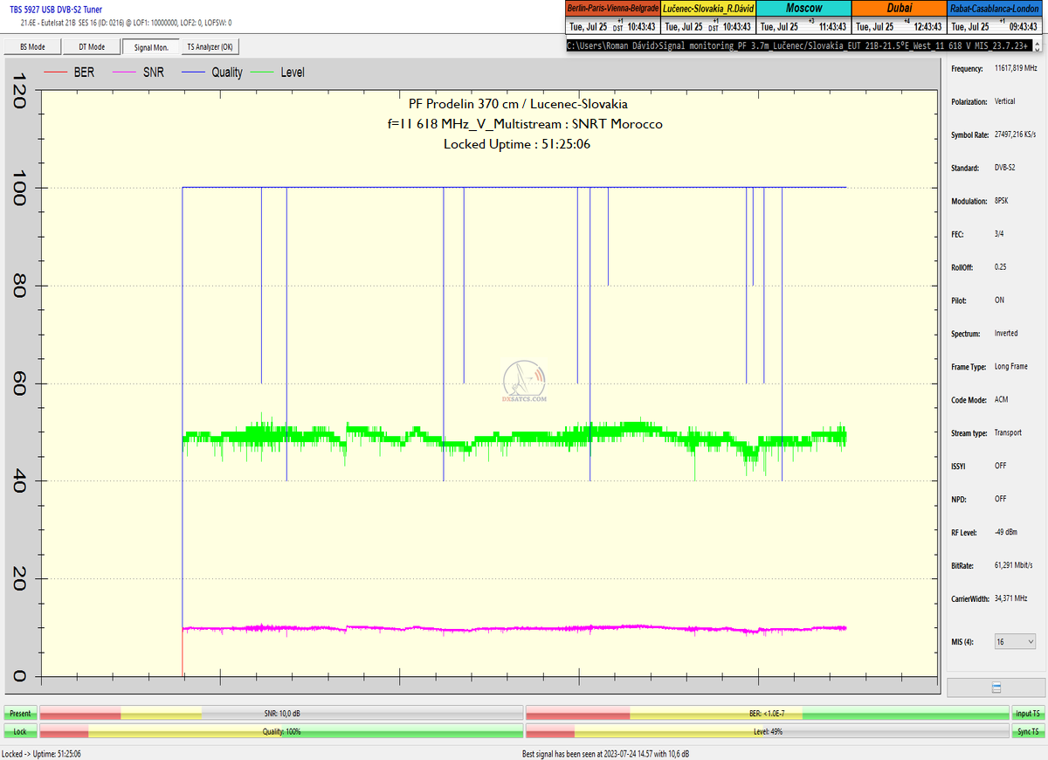
Task: Click the Level 49% meter bar
Action: 767,731
